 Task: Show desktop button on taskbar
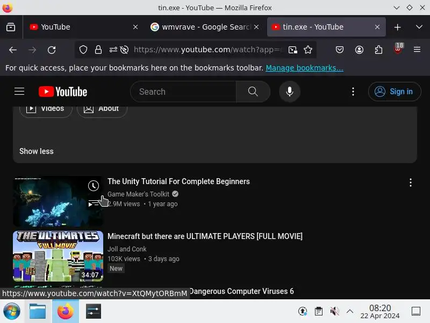pyautogui.click(x=416, y=311)
